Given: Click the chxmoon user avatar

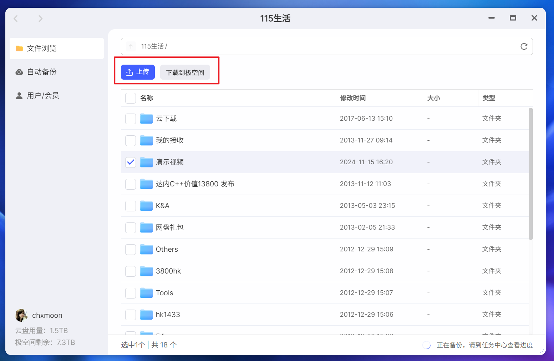Looking at the screenshot, I should [21, 315].
